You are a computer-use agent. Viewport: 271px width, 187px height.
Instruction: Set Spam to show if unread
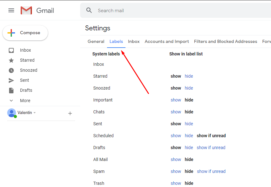point(211,171)
